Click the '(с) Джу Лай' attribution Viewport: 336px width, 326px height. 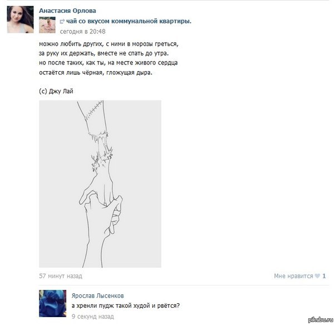pyautogui.click(x=56, y=91)
